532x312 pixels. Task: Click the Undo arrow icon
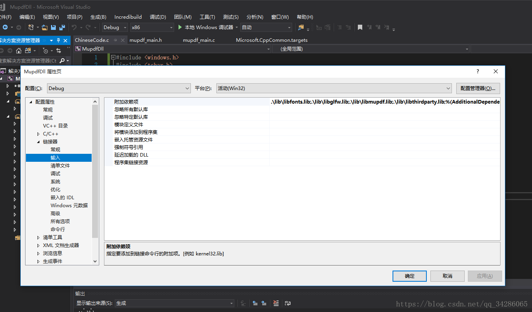pyautogui.click(x=74, y=27)
